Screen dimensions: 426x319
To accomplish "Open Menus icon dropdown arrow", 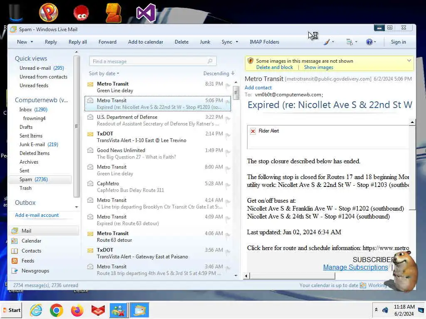I will [x=356, y=42].
